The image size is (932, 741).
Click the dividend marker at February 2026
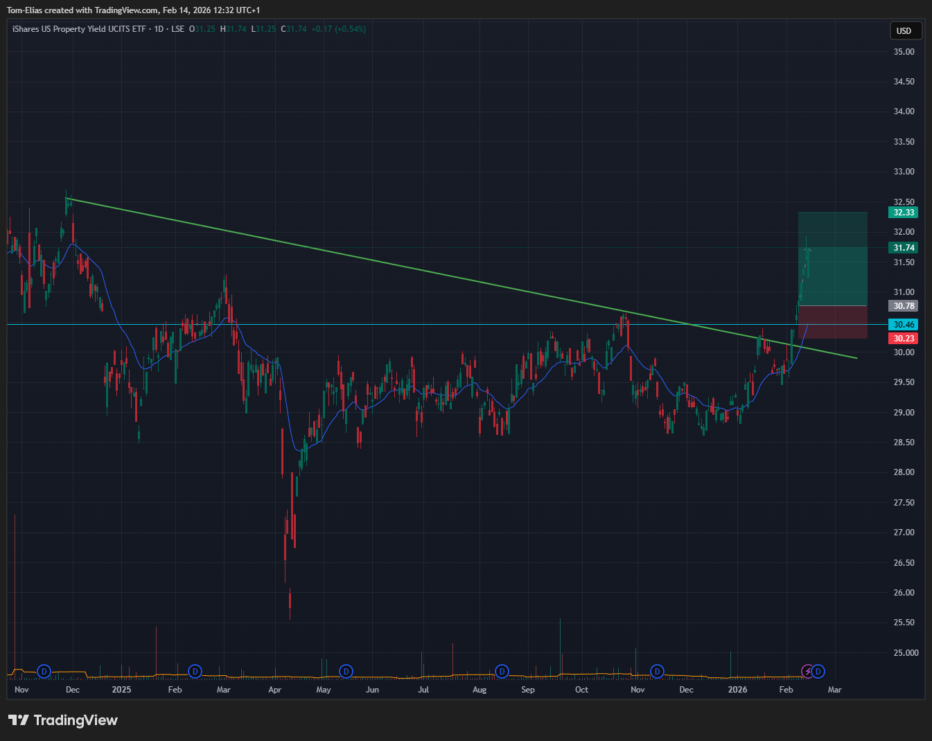pyautogui.click(x=818, y=671)
